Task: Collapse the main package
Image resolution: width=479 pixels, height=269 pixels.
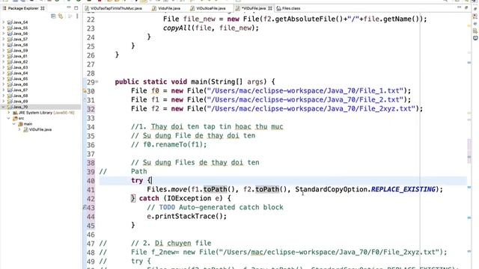Action: coord(14,124)
